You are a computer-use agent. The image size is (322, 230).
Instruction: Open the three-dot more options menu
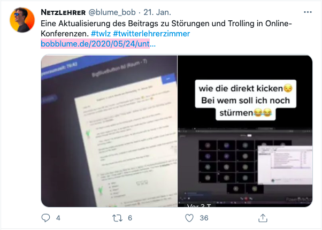pyautogui.click(x=308, y=12)
